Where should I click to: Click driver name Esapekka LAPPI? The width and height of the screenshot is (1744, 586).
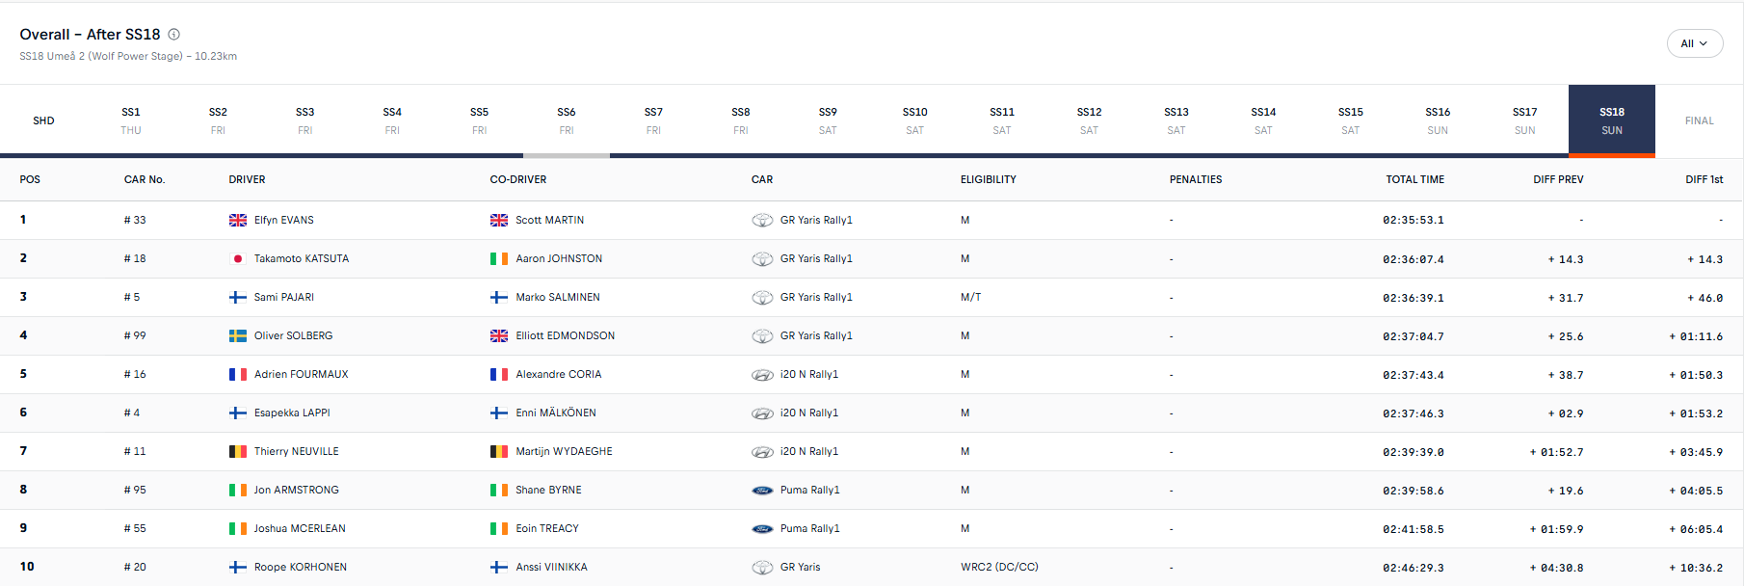point(292,413)
